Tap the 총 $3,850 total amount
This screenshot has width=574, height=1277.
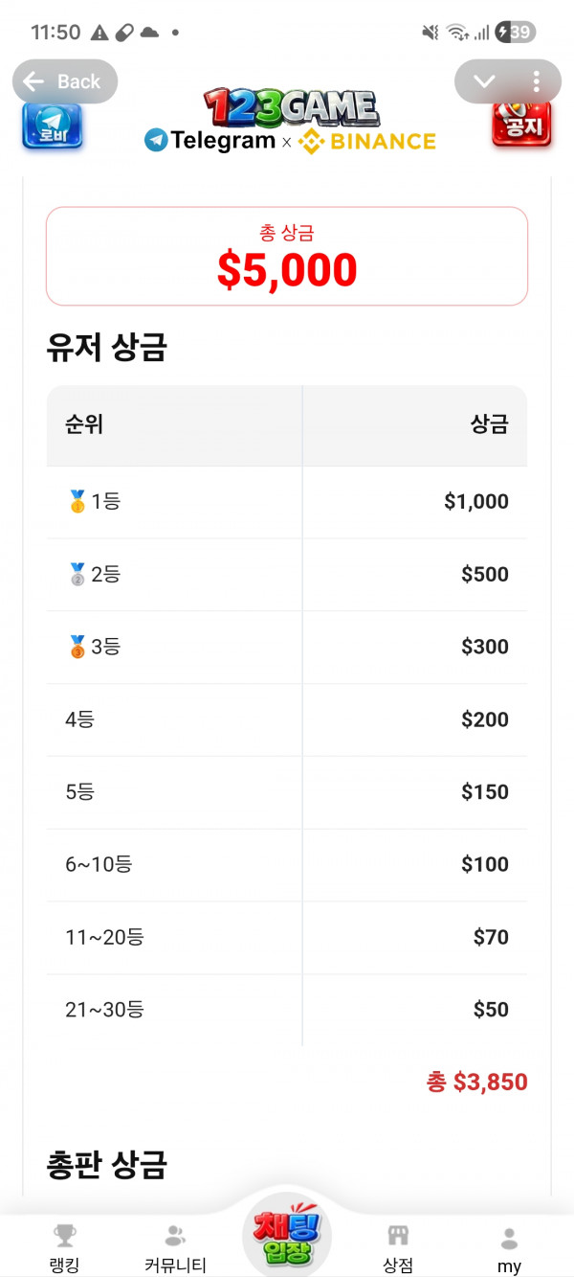pos(476,1083)
